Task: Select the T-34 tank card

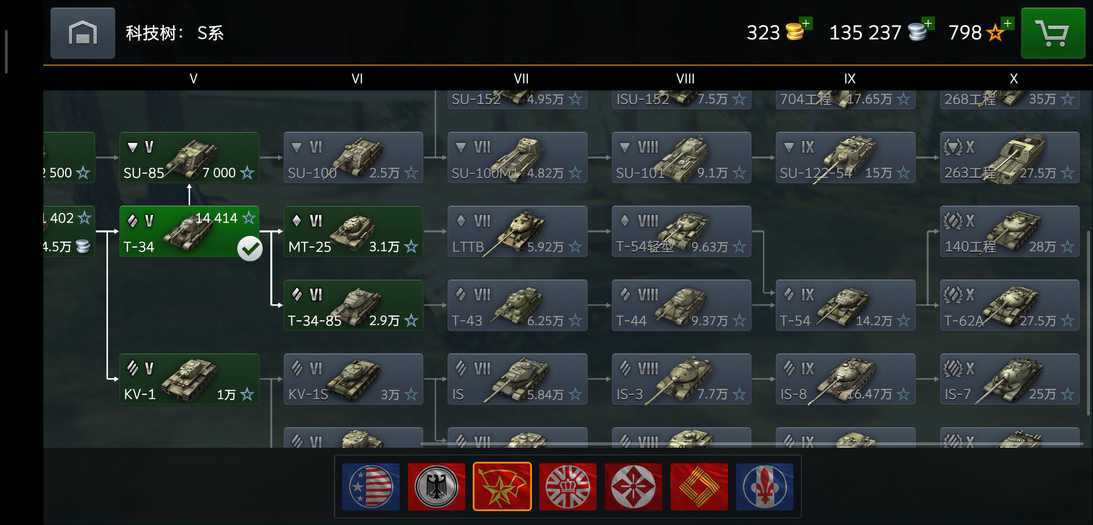Action: [x=189, y=231]
